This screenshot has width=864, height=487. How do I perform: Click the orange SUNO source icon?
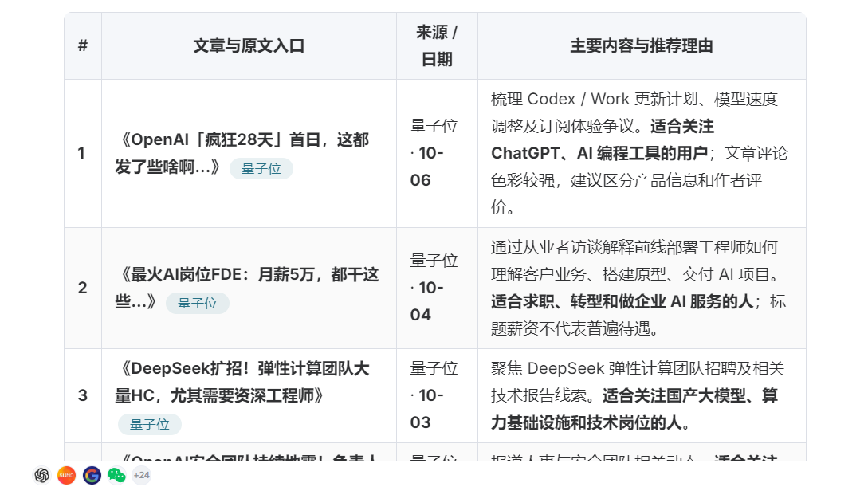66,475
